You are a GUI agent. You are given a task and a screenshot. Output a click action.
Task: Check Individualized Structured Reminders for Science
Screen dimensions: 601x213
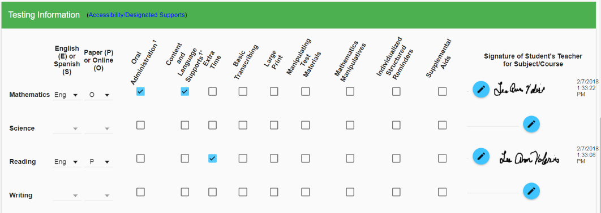396,125
